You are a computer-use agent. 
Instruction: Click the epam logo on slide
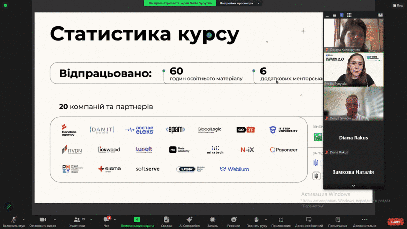pos(176,130)
